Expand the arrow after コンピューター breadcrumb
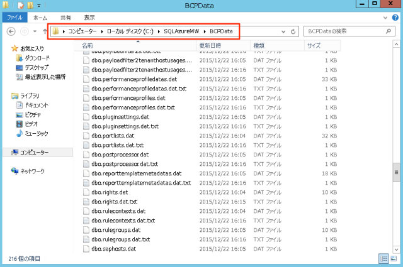The image size is (403, 267). click(102, 31)
